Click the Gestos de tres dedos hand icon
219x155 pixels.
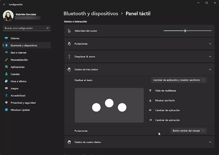(69, 69)
